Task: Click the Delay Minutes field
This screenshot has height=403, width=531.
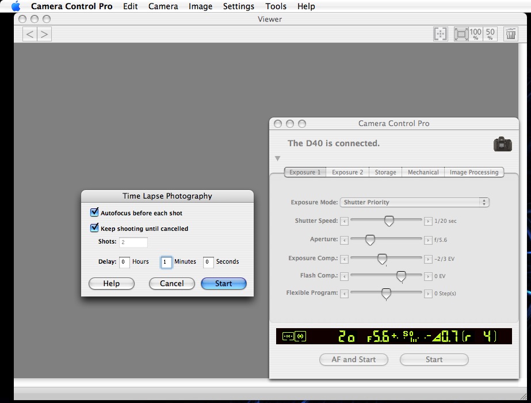Action: click(x=166, y=262)
